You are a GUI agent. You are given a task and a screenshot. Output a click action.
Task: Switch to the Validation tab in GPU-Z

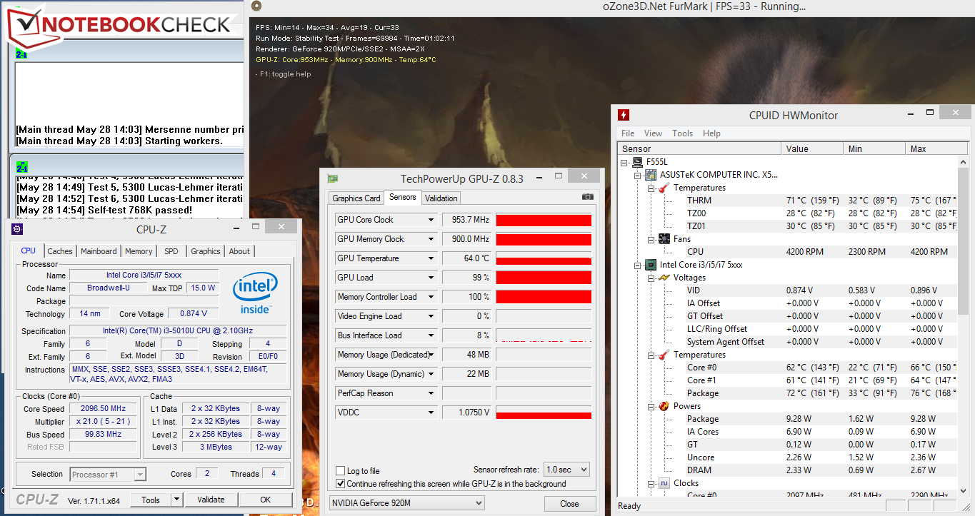coord(441,198)
